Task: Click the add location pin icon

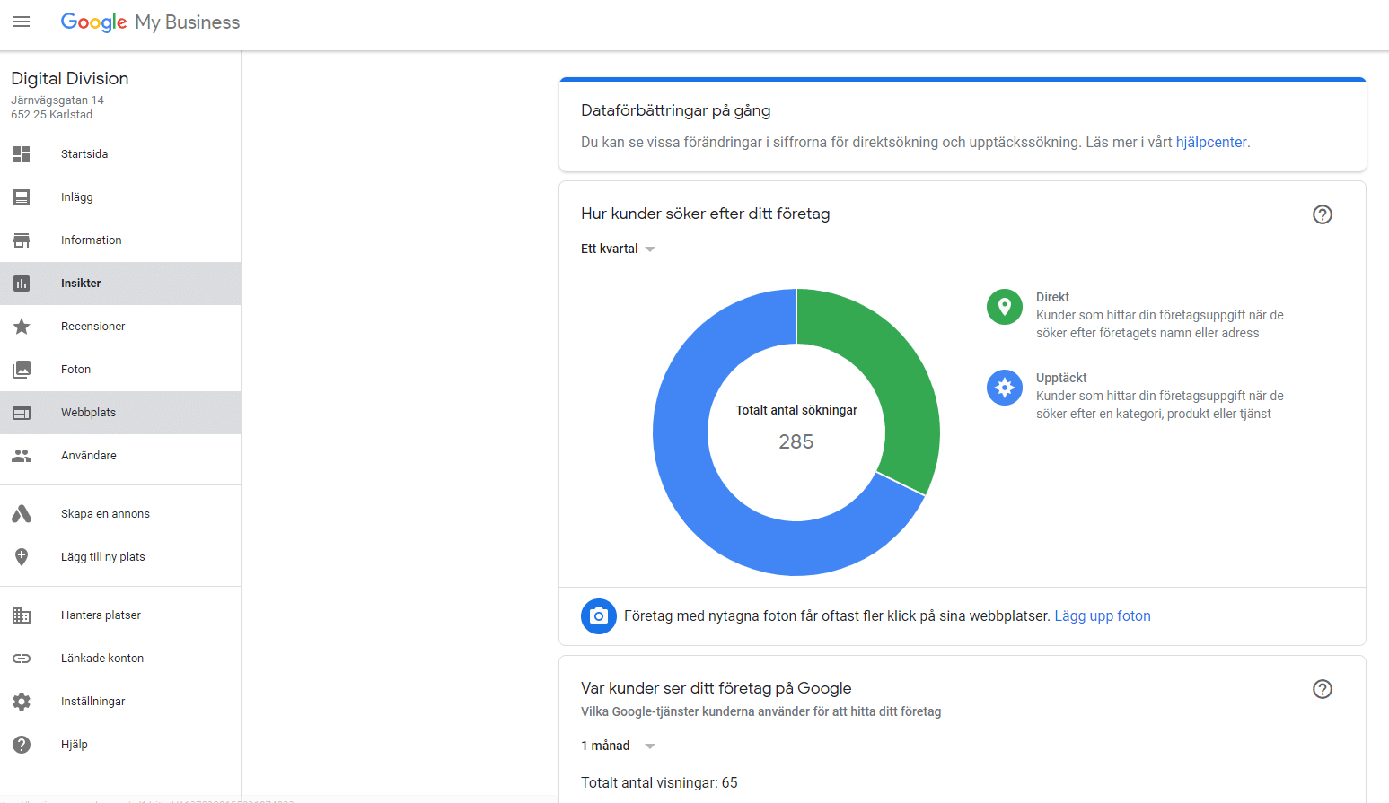Action: coord(22,557)
